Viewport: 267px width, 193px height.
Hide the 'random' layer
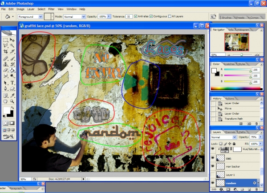pyautogui.click(x=213, y=183)
